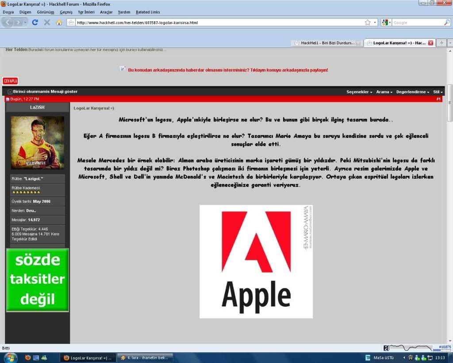The width and height of the screenshot is (453, 363).
Task: Launch Firefox from the quick launch bar
Action: [x=28, y=358]
